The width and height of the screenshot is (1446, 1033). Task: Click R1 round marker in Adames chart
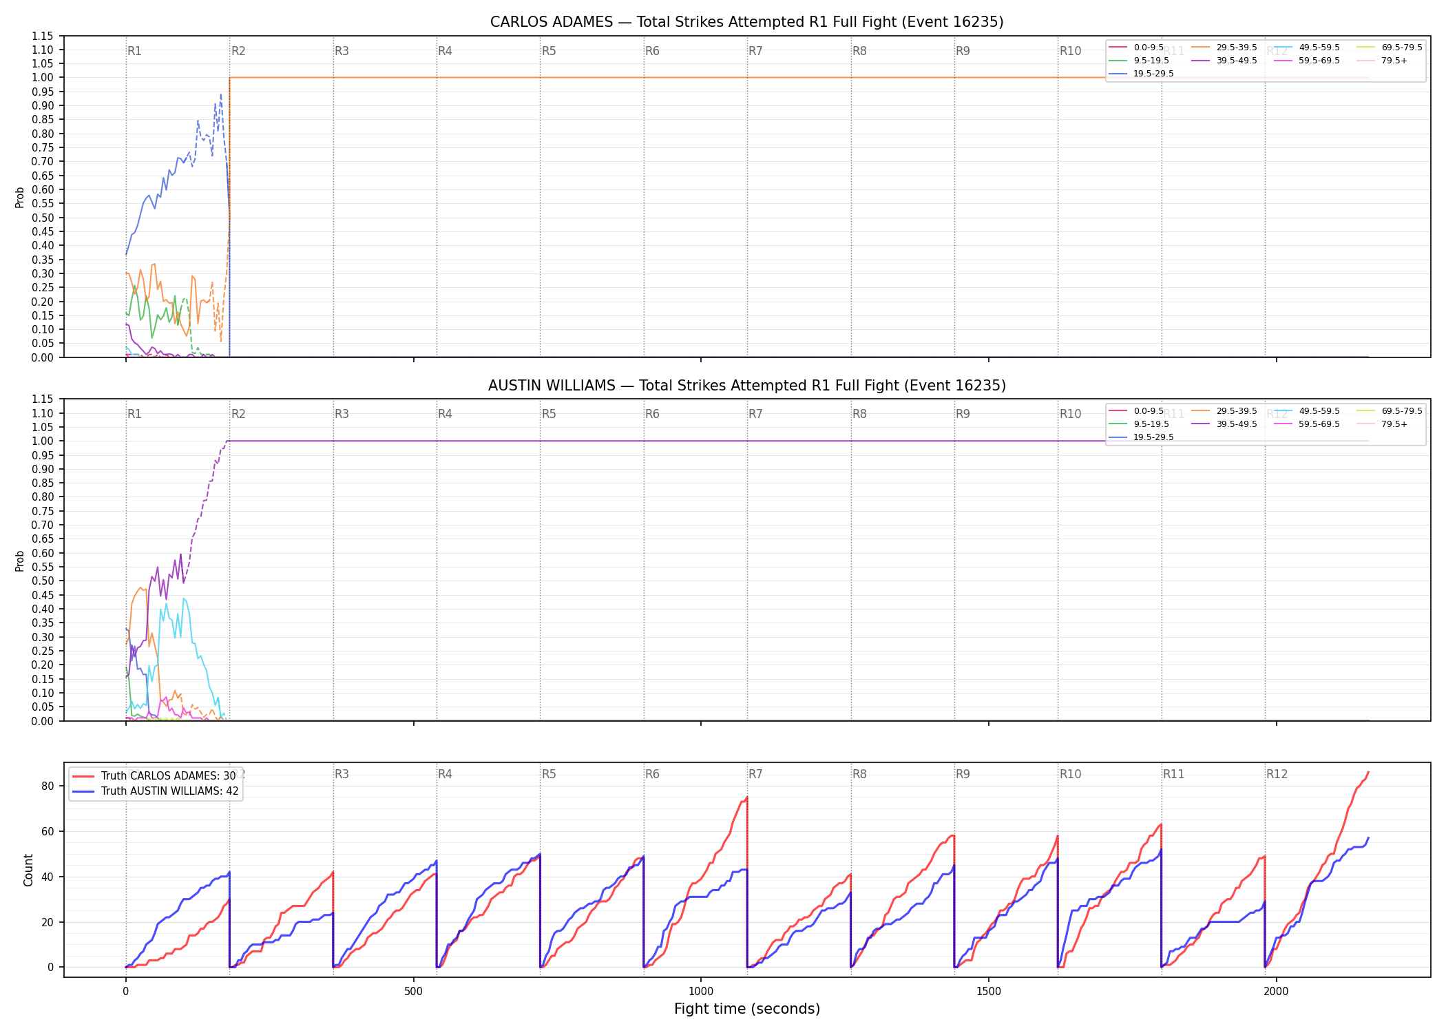134,51
